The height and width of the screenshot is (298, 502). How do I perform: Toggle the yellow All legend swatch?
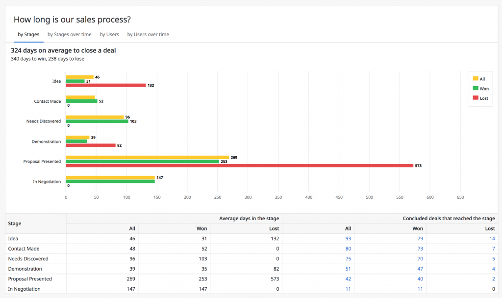coord(476,79)
